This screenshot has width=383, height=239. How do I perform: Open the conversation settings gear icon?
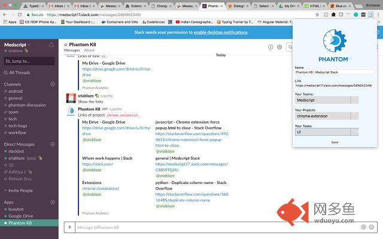click(x=279, y=47)
